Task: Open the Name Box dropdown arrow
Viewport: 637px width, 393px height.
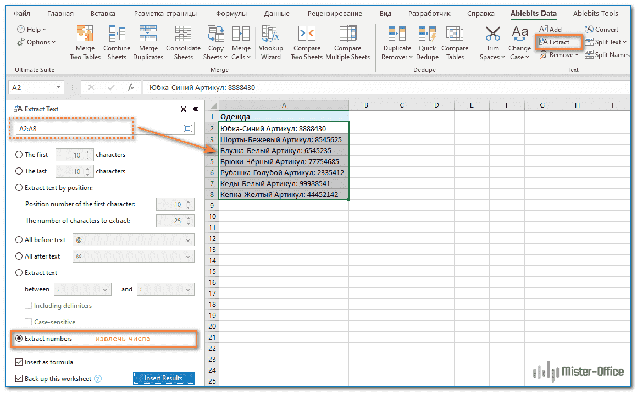Action: coord(59,87)
